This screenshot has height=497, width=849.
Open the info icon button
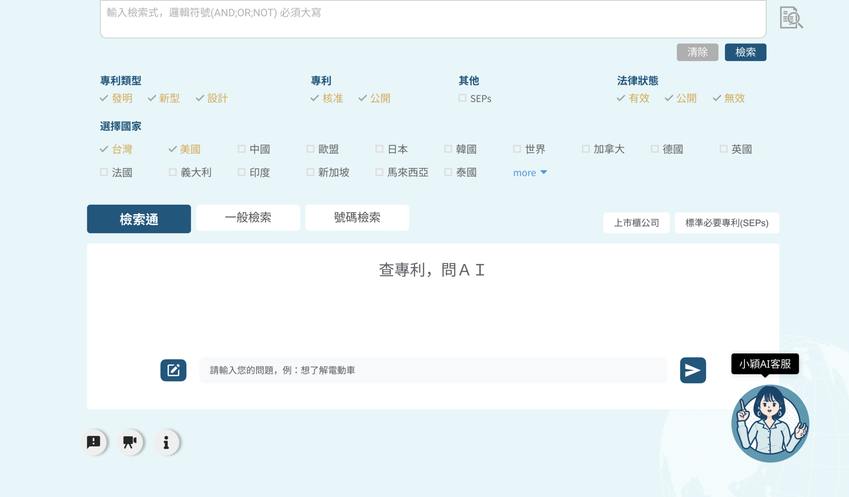click(166, 442)
